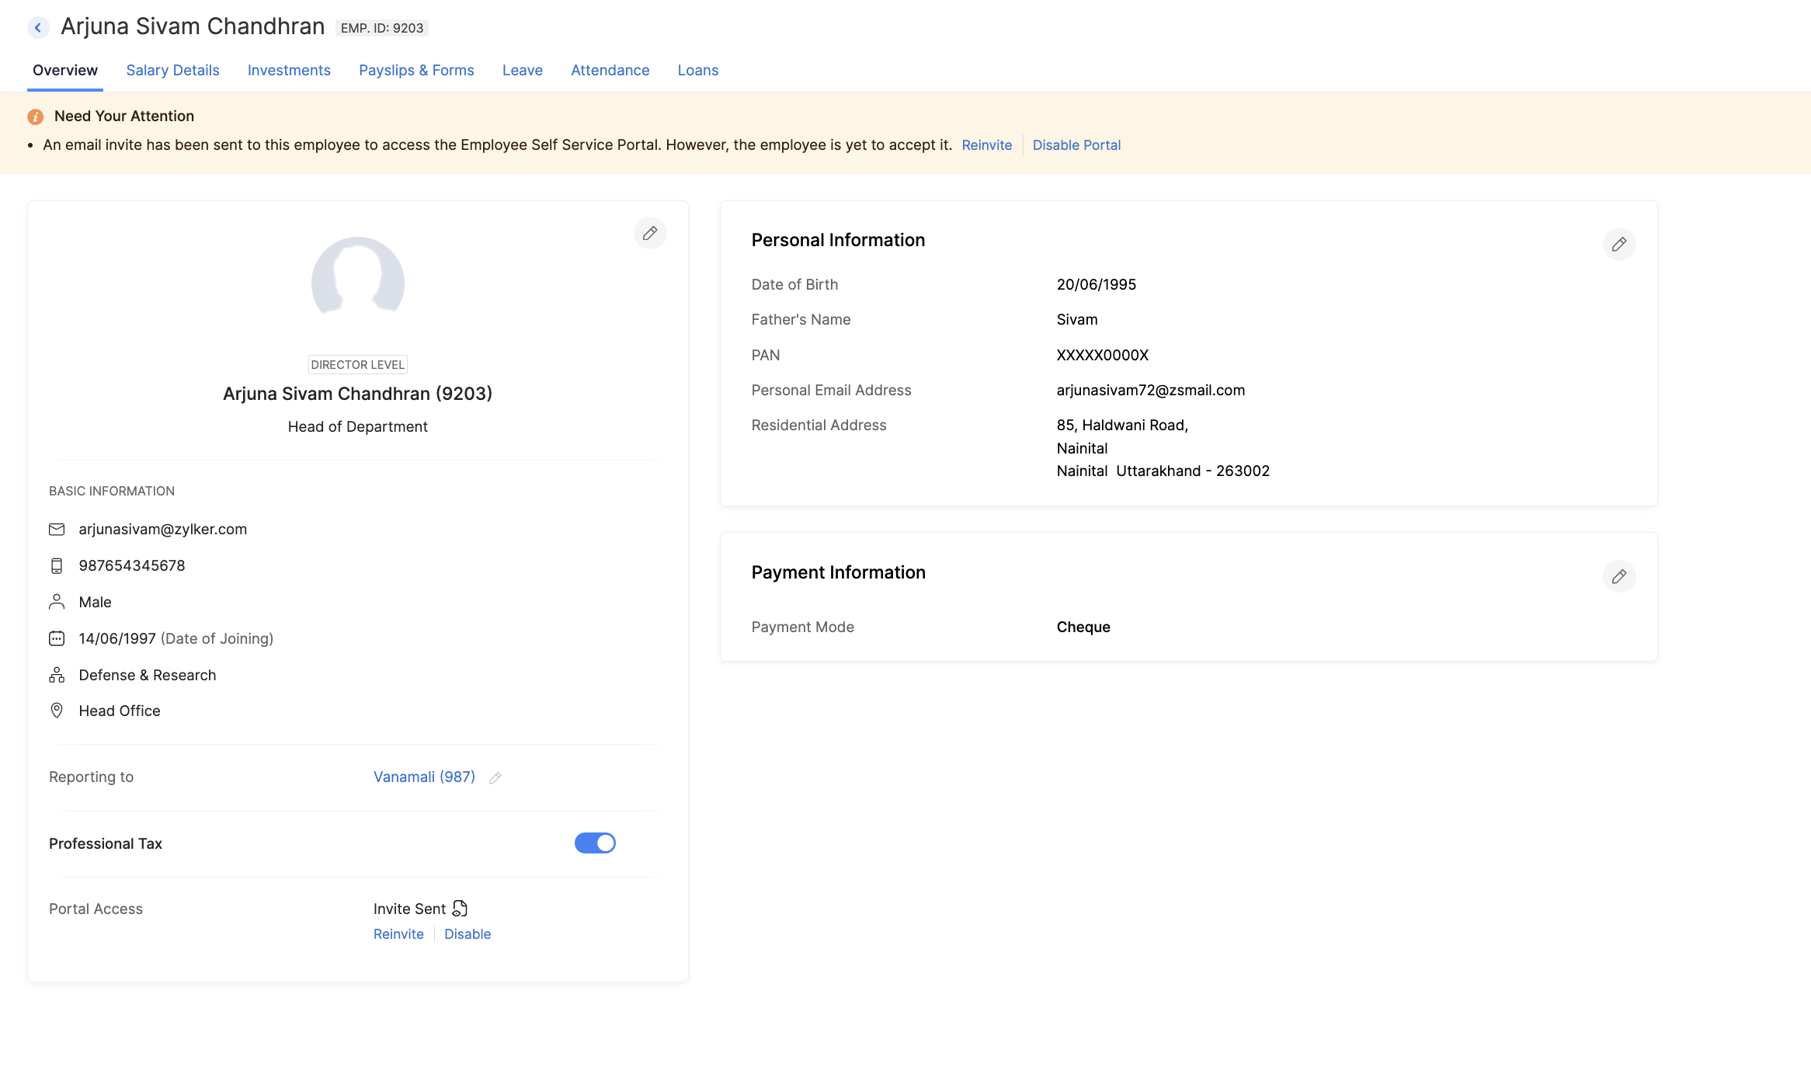Click the date of joining calendar icon
This screenshot has width=1811, height=1067.
pyautogui.click(x=57, y=638)
